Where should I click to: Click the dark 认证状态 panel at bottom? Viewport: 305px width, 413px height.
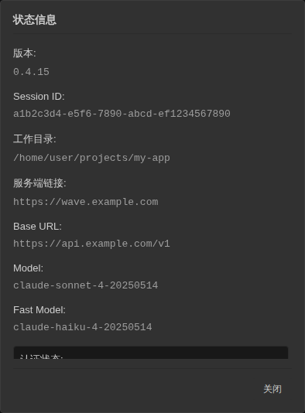(151, 353)
